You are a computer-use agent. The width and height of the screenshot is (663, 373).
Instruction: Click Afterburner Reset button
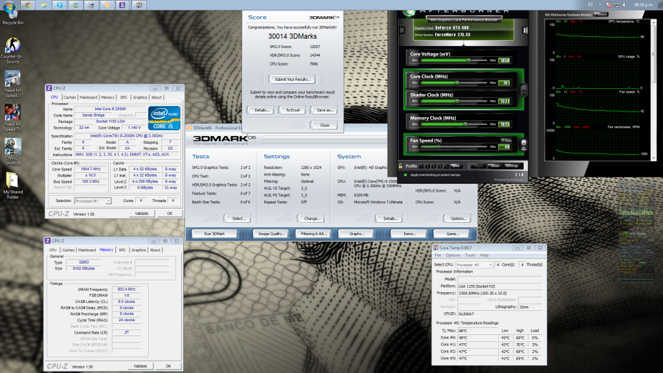(495, 166)
